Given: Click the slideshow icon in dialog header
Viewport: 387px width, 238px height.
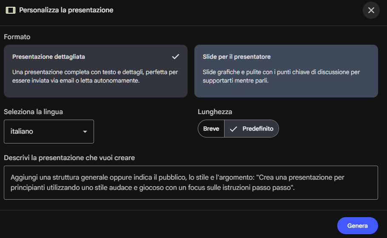Looking at the screenshot, I should 11,10.
